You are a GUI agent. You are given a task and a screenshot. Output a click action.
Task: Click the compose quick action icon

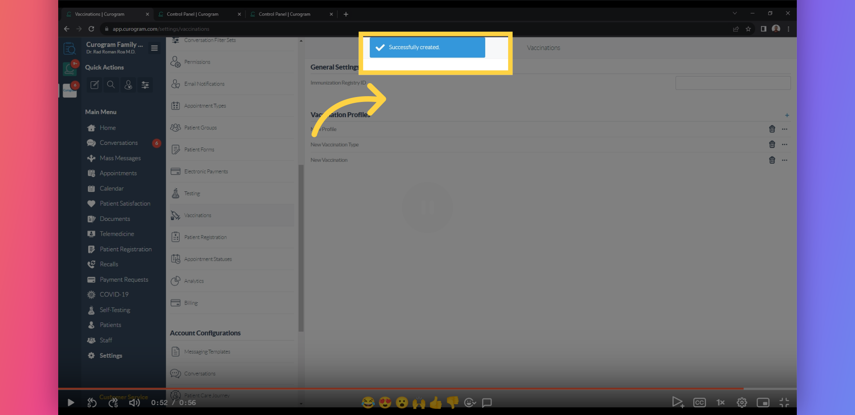point(94,85)
